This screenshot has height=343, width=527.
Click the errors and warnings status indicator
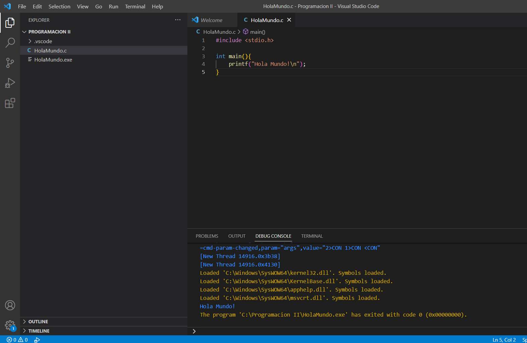click(x=17, y=340)
